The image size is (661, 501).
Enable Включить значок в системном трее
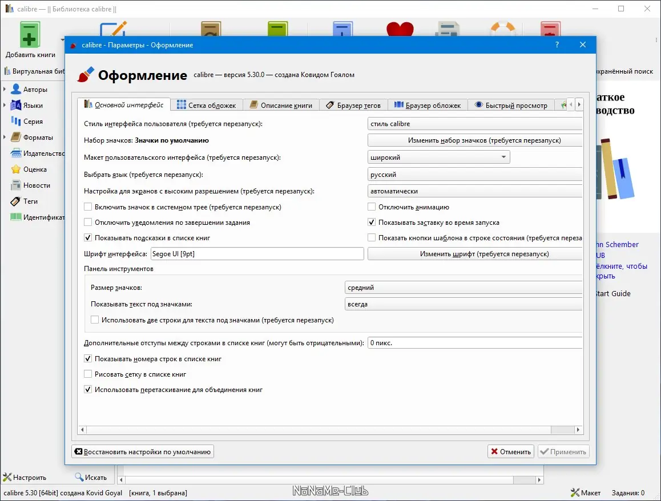88,207
